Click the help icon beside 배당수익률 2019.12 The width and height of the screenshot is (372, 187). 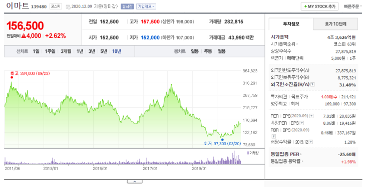311,142
